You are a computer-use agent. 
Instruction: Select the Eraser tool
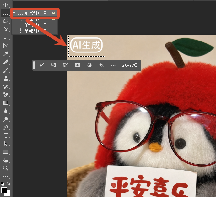(6, 95)
